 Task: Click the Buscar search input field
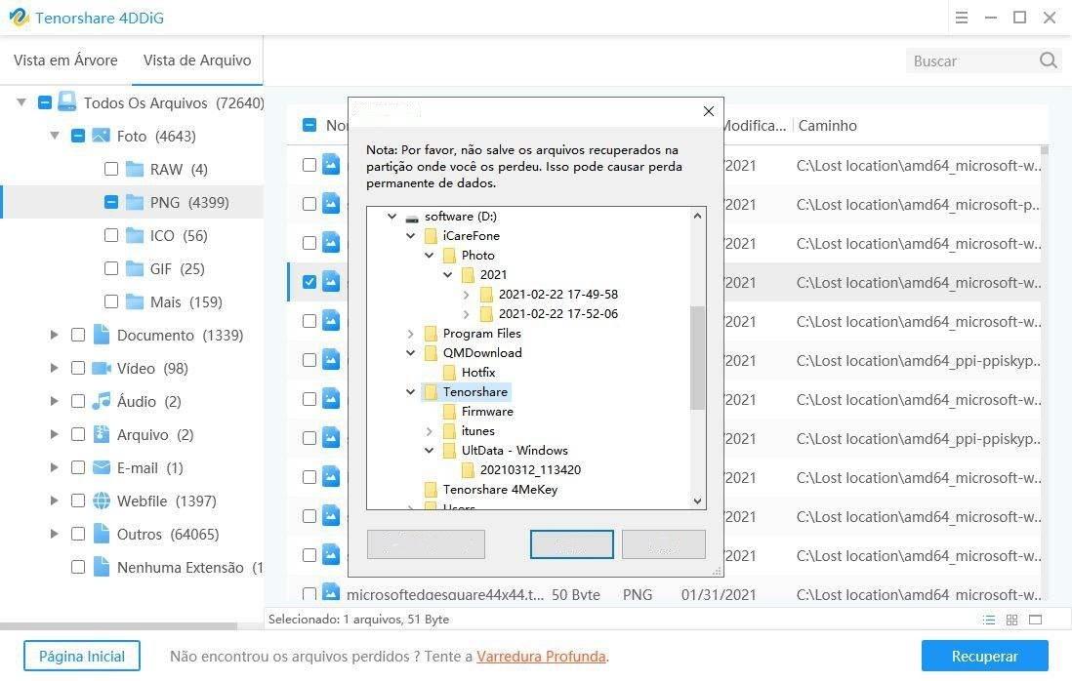click(x=969, y=60)
